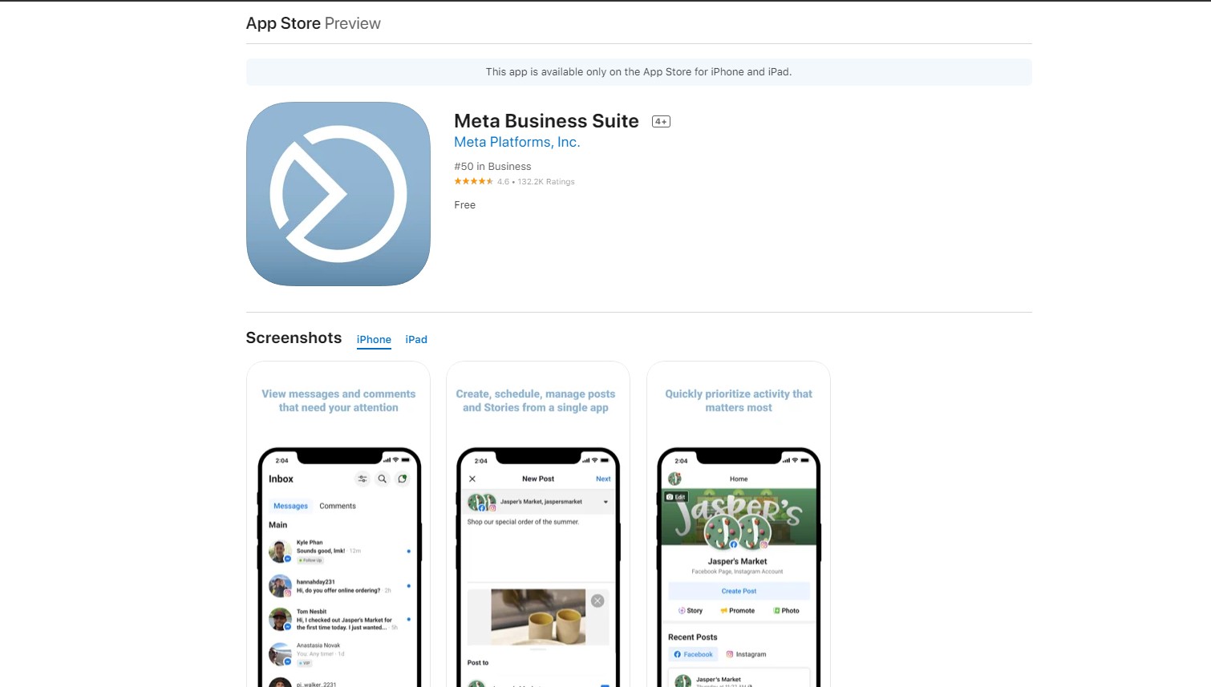Image resolution: width=1211 pixels, height=687 pixels.
Task: Expand the Jasper's Market account dropdown arrow
Action: [x=605, y=502]
